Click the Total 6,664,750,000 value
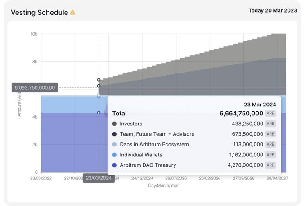This screenshot has height=206, width=306. point(241,113)
